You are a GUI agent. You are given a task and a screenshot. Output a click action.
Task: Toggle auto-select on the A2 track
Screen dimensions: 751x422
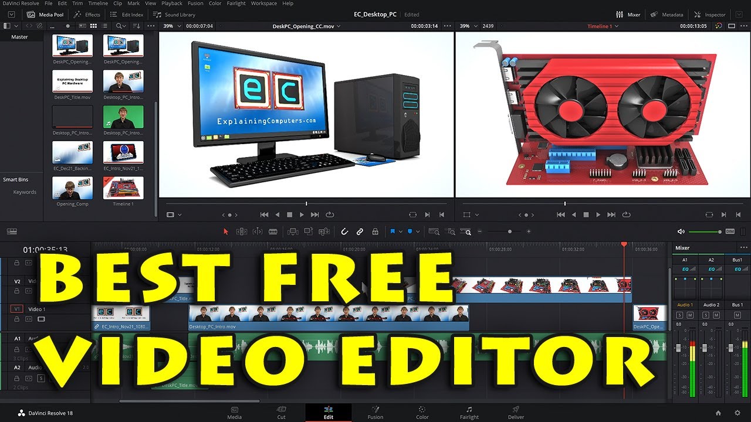point(29,378)
